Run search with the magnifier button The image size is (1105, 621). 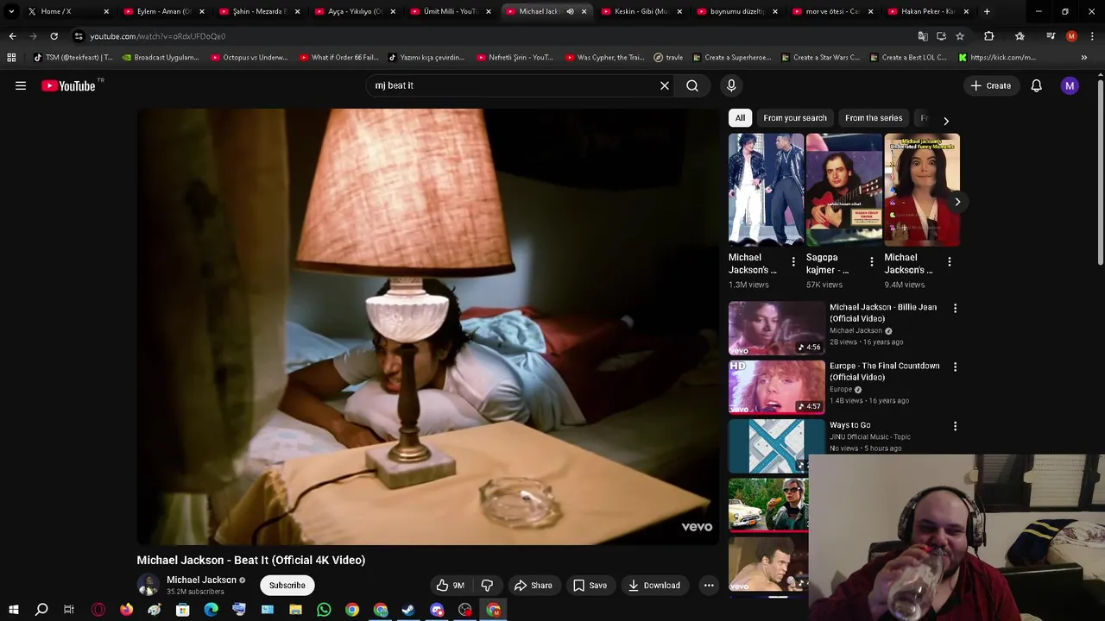tap(692, 85)
